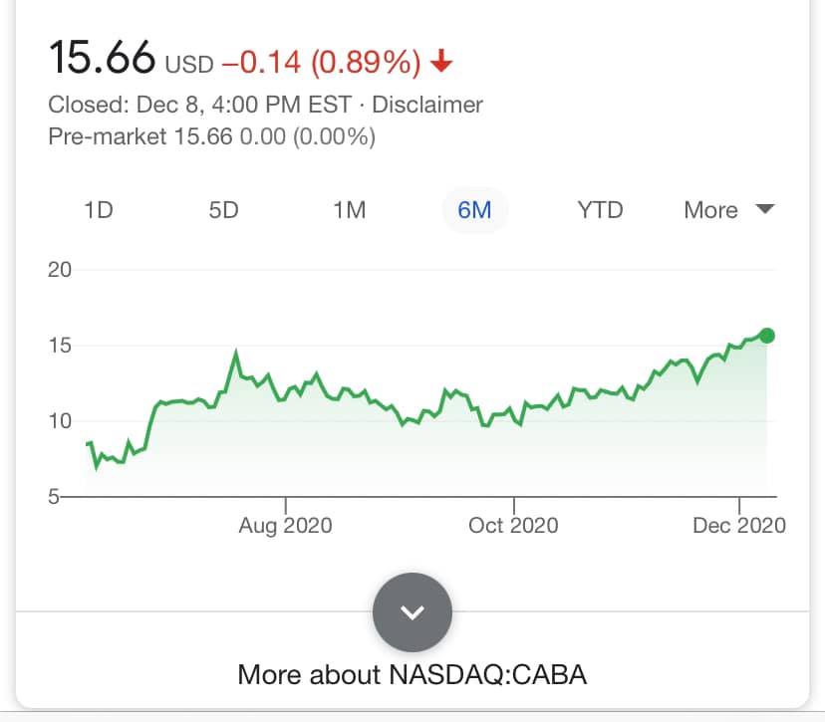Click the Oct 2020 axis label
The image size is (825, 722).
513,525
